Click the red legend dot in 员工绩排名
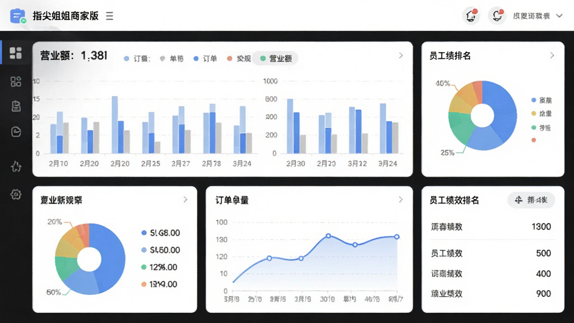Image resolution: width=574 pixels, height=323 pixels. [x=534, y=140]
